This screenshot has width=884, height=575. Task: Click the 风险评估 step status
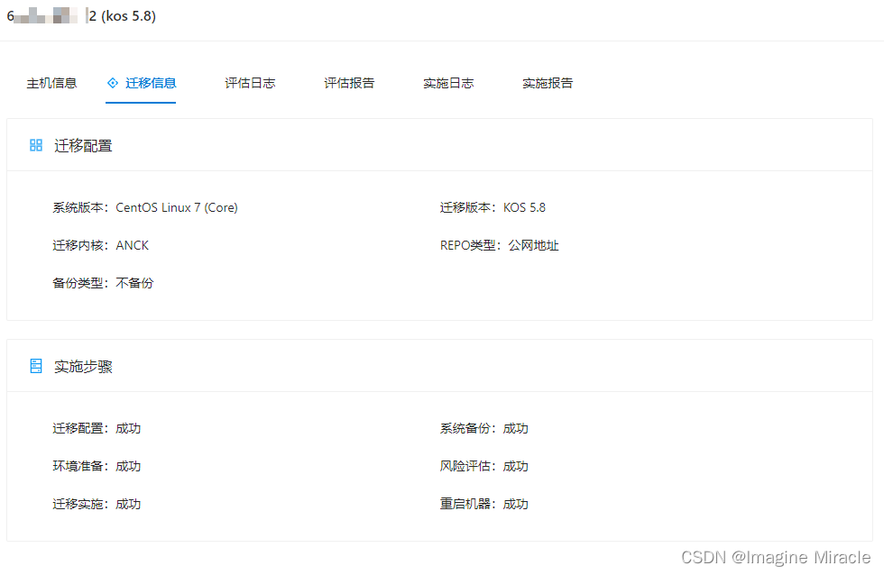point(515,466)
